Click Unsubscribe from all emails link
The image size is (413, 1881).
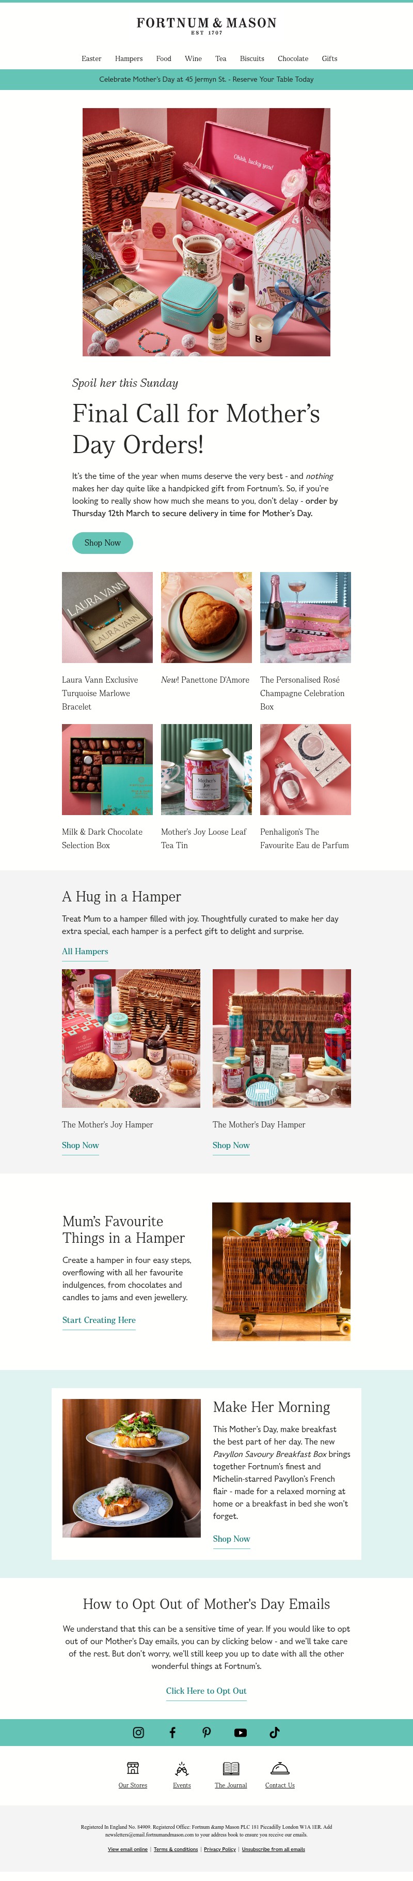[273, 1849]
